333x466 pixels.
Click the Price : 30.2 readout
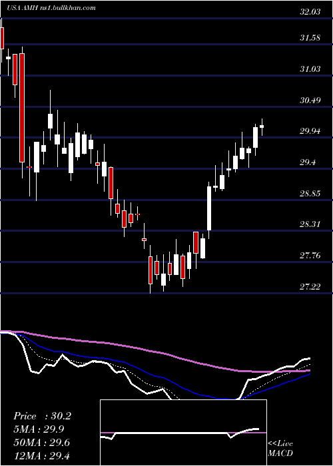click(x=42, y=416)
